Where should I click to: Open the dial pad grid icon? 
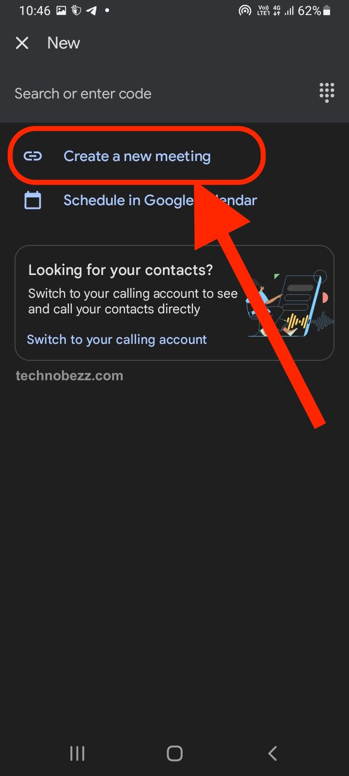327,92
